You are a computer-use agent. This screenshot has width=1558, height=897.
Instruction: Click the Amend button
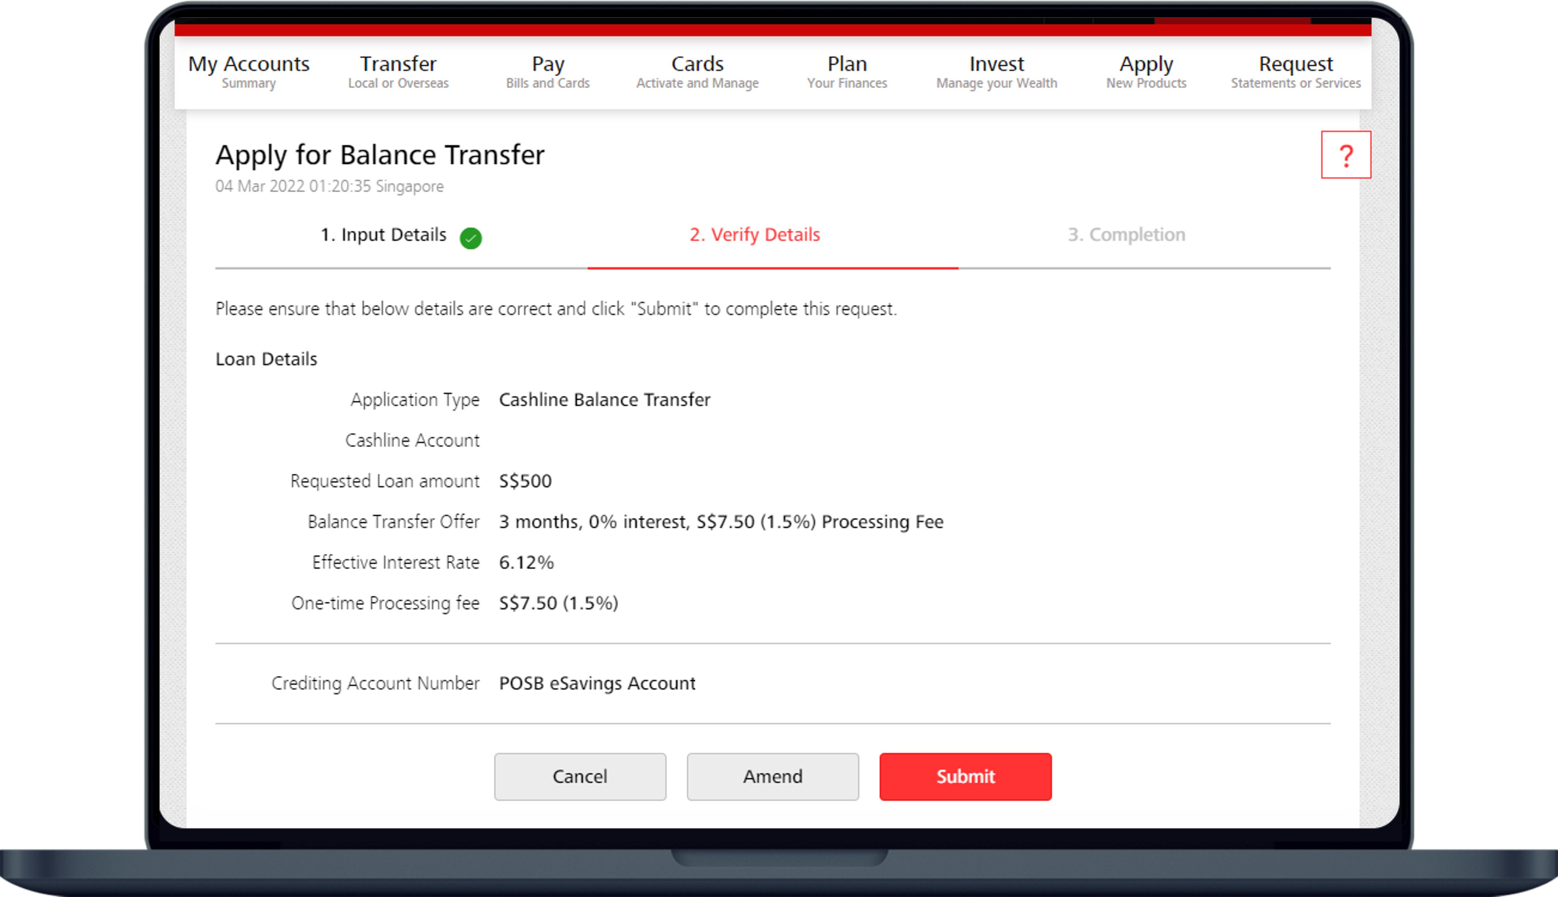tap(772, 776)
